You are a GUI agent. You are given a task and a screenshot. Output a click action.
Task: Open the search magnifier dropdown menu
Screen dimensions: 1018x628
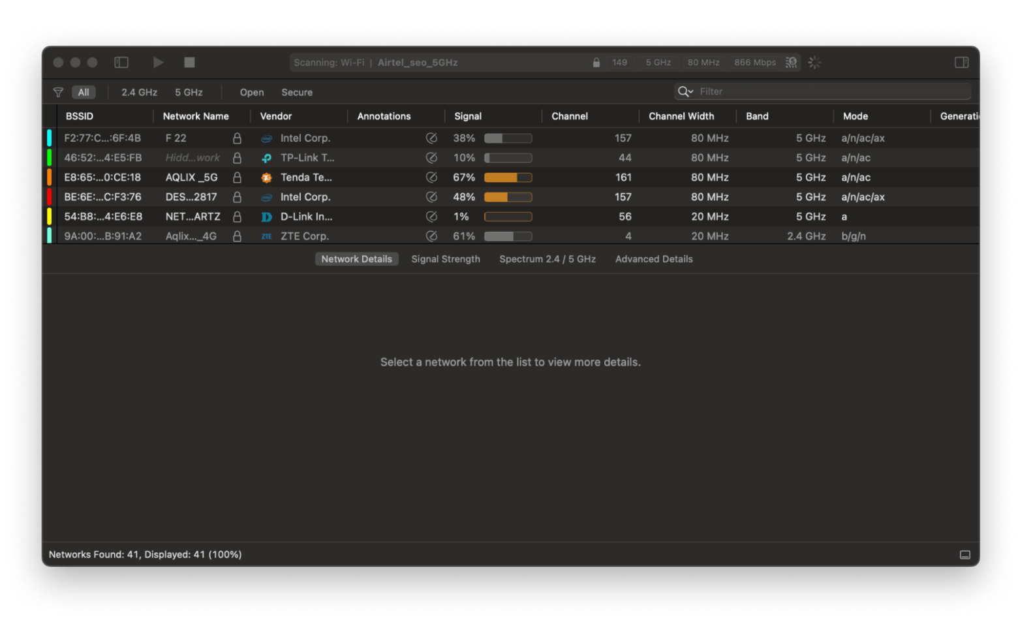[685, 91]
